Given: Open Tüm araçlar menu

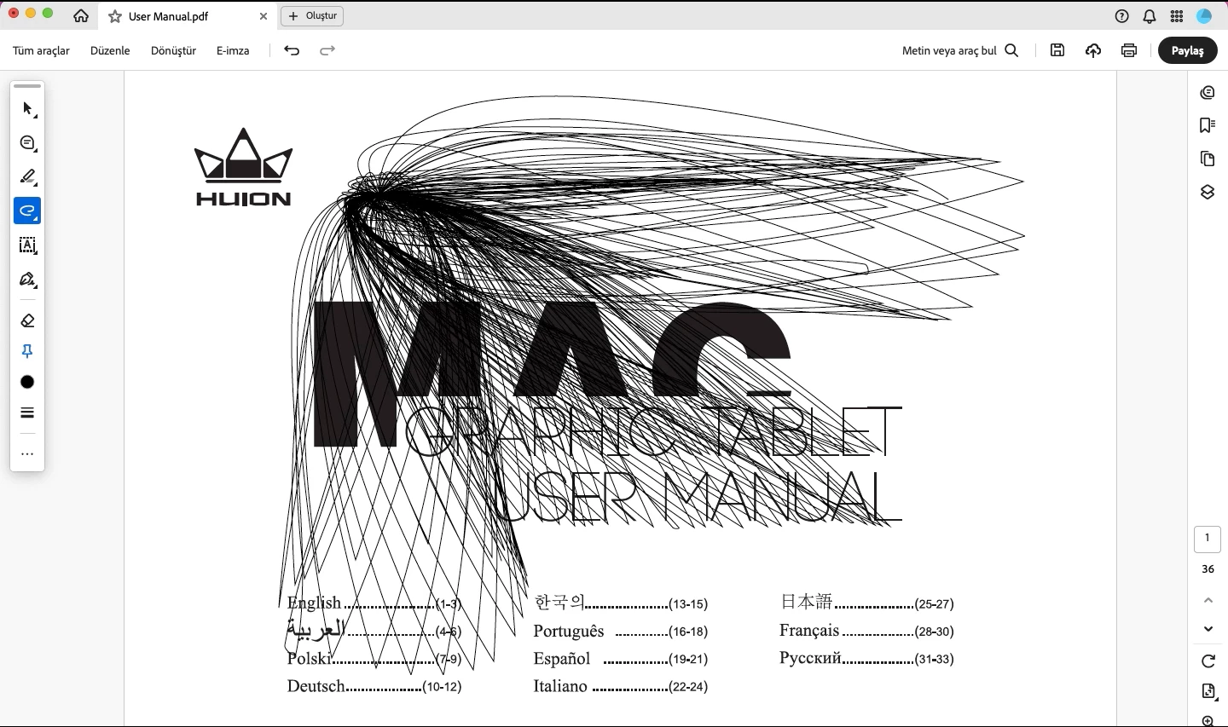Looking at the screenshot, I should (x=41, y=50).
